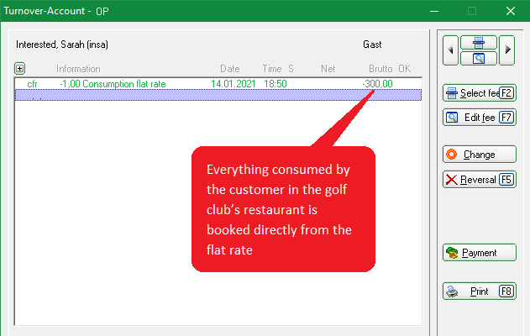This screenshot has width=530, height=336.
Task: Click the Brutto column header
Action: [x=380, y=69]
